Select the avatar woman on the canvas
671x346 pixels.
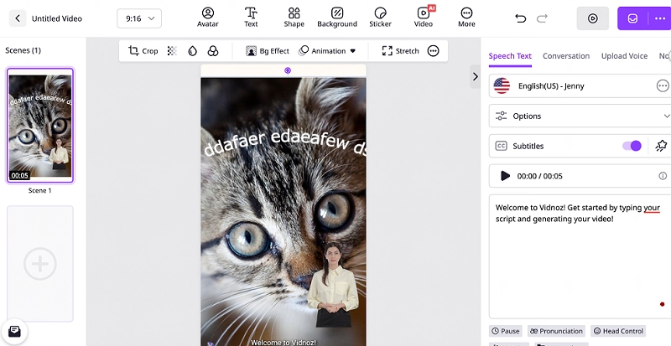(x=332, y=286)
